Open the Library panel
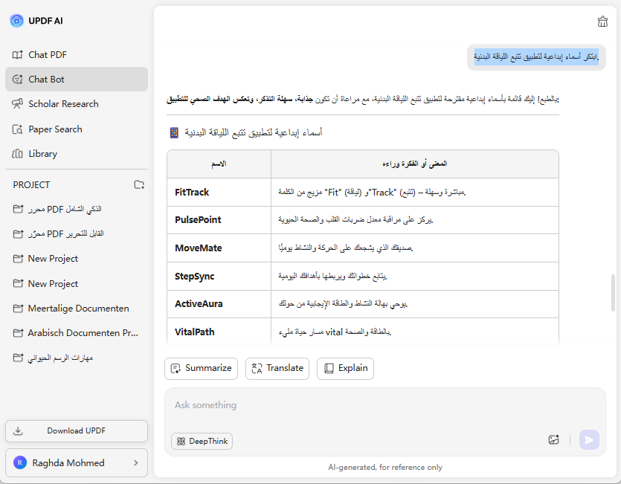The width and height of the screenshot is (621, 484). point(43,153)
